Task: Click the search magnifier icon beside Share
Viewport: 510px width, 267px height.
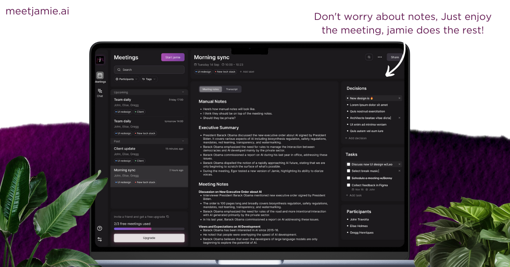Action: [369, 57]
